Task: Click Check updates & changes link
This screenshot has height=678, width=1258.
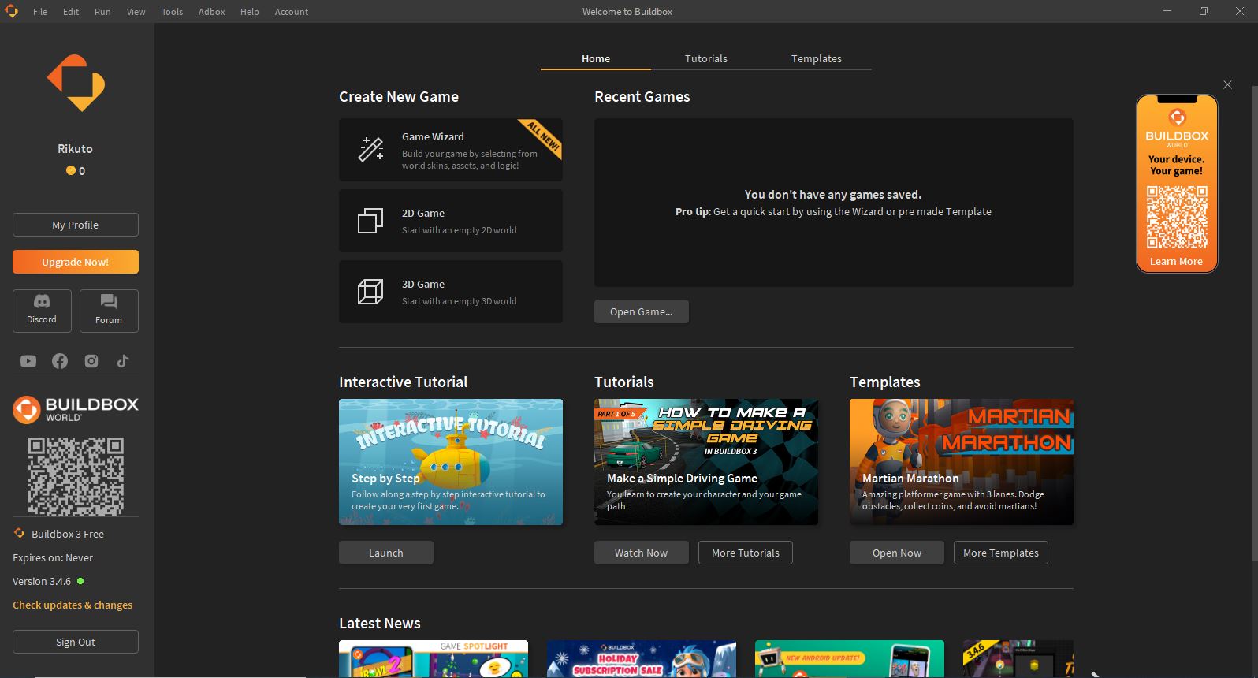Action: coord(73,605)
